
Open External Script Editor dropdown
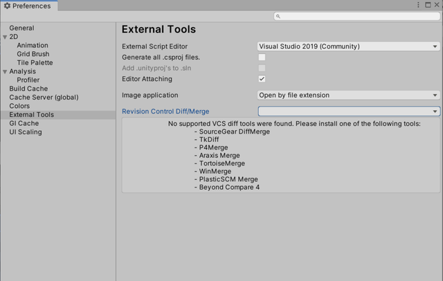tap(349, 46)
